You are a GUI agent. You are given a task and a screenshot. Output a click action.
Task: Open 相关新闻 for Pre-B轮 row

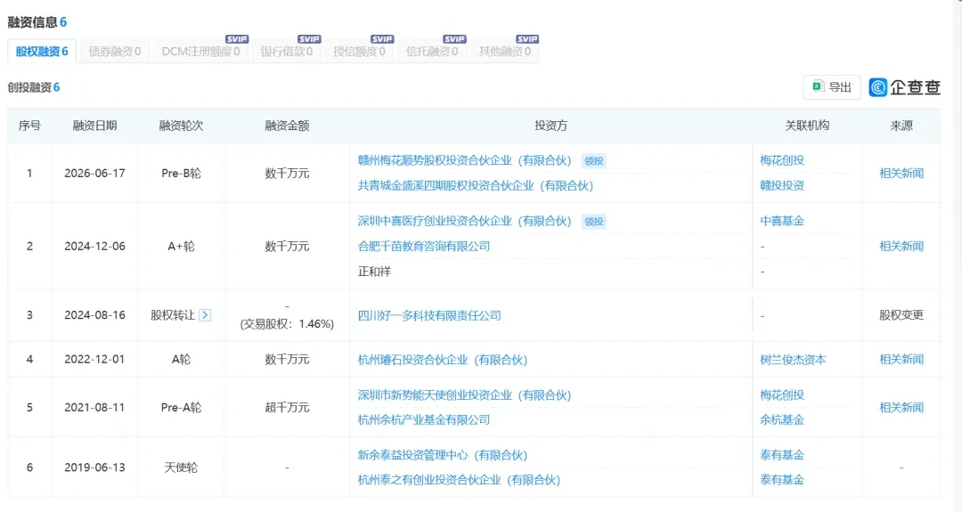(x=901, y=174)
